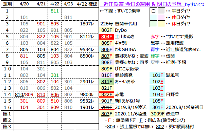Screen dimensions: 207x131
Task: Click the 1807レ confirmation cell
Action: 87,24
